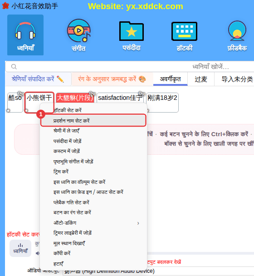Click red हॉटकी सेट कर text
Screen dimensions: 254x276
(x=23, y=234)
